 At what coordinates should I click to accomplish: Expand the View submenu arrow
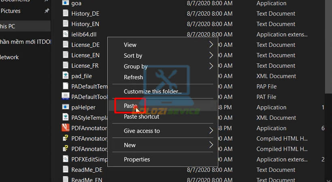pos(211,44)
